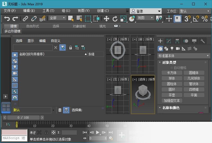
Task: Activate Select and Scale tool
Action: [x=123, y=19]
